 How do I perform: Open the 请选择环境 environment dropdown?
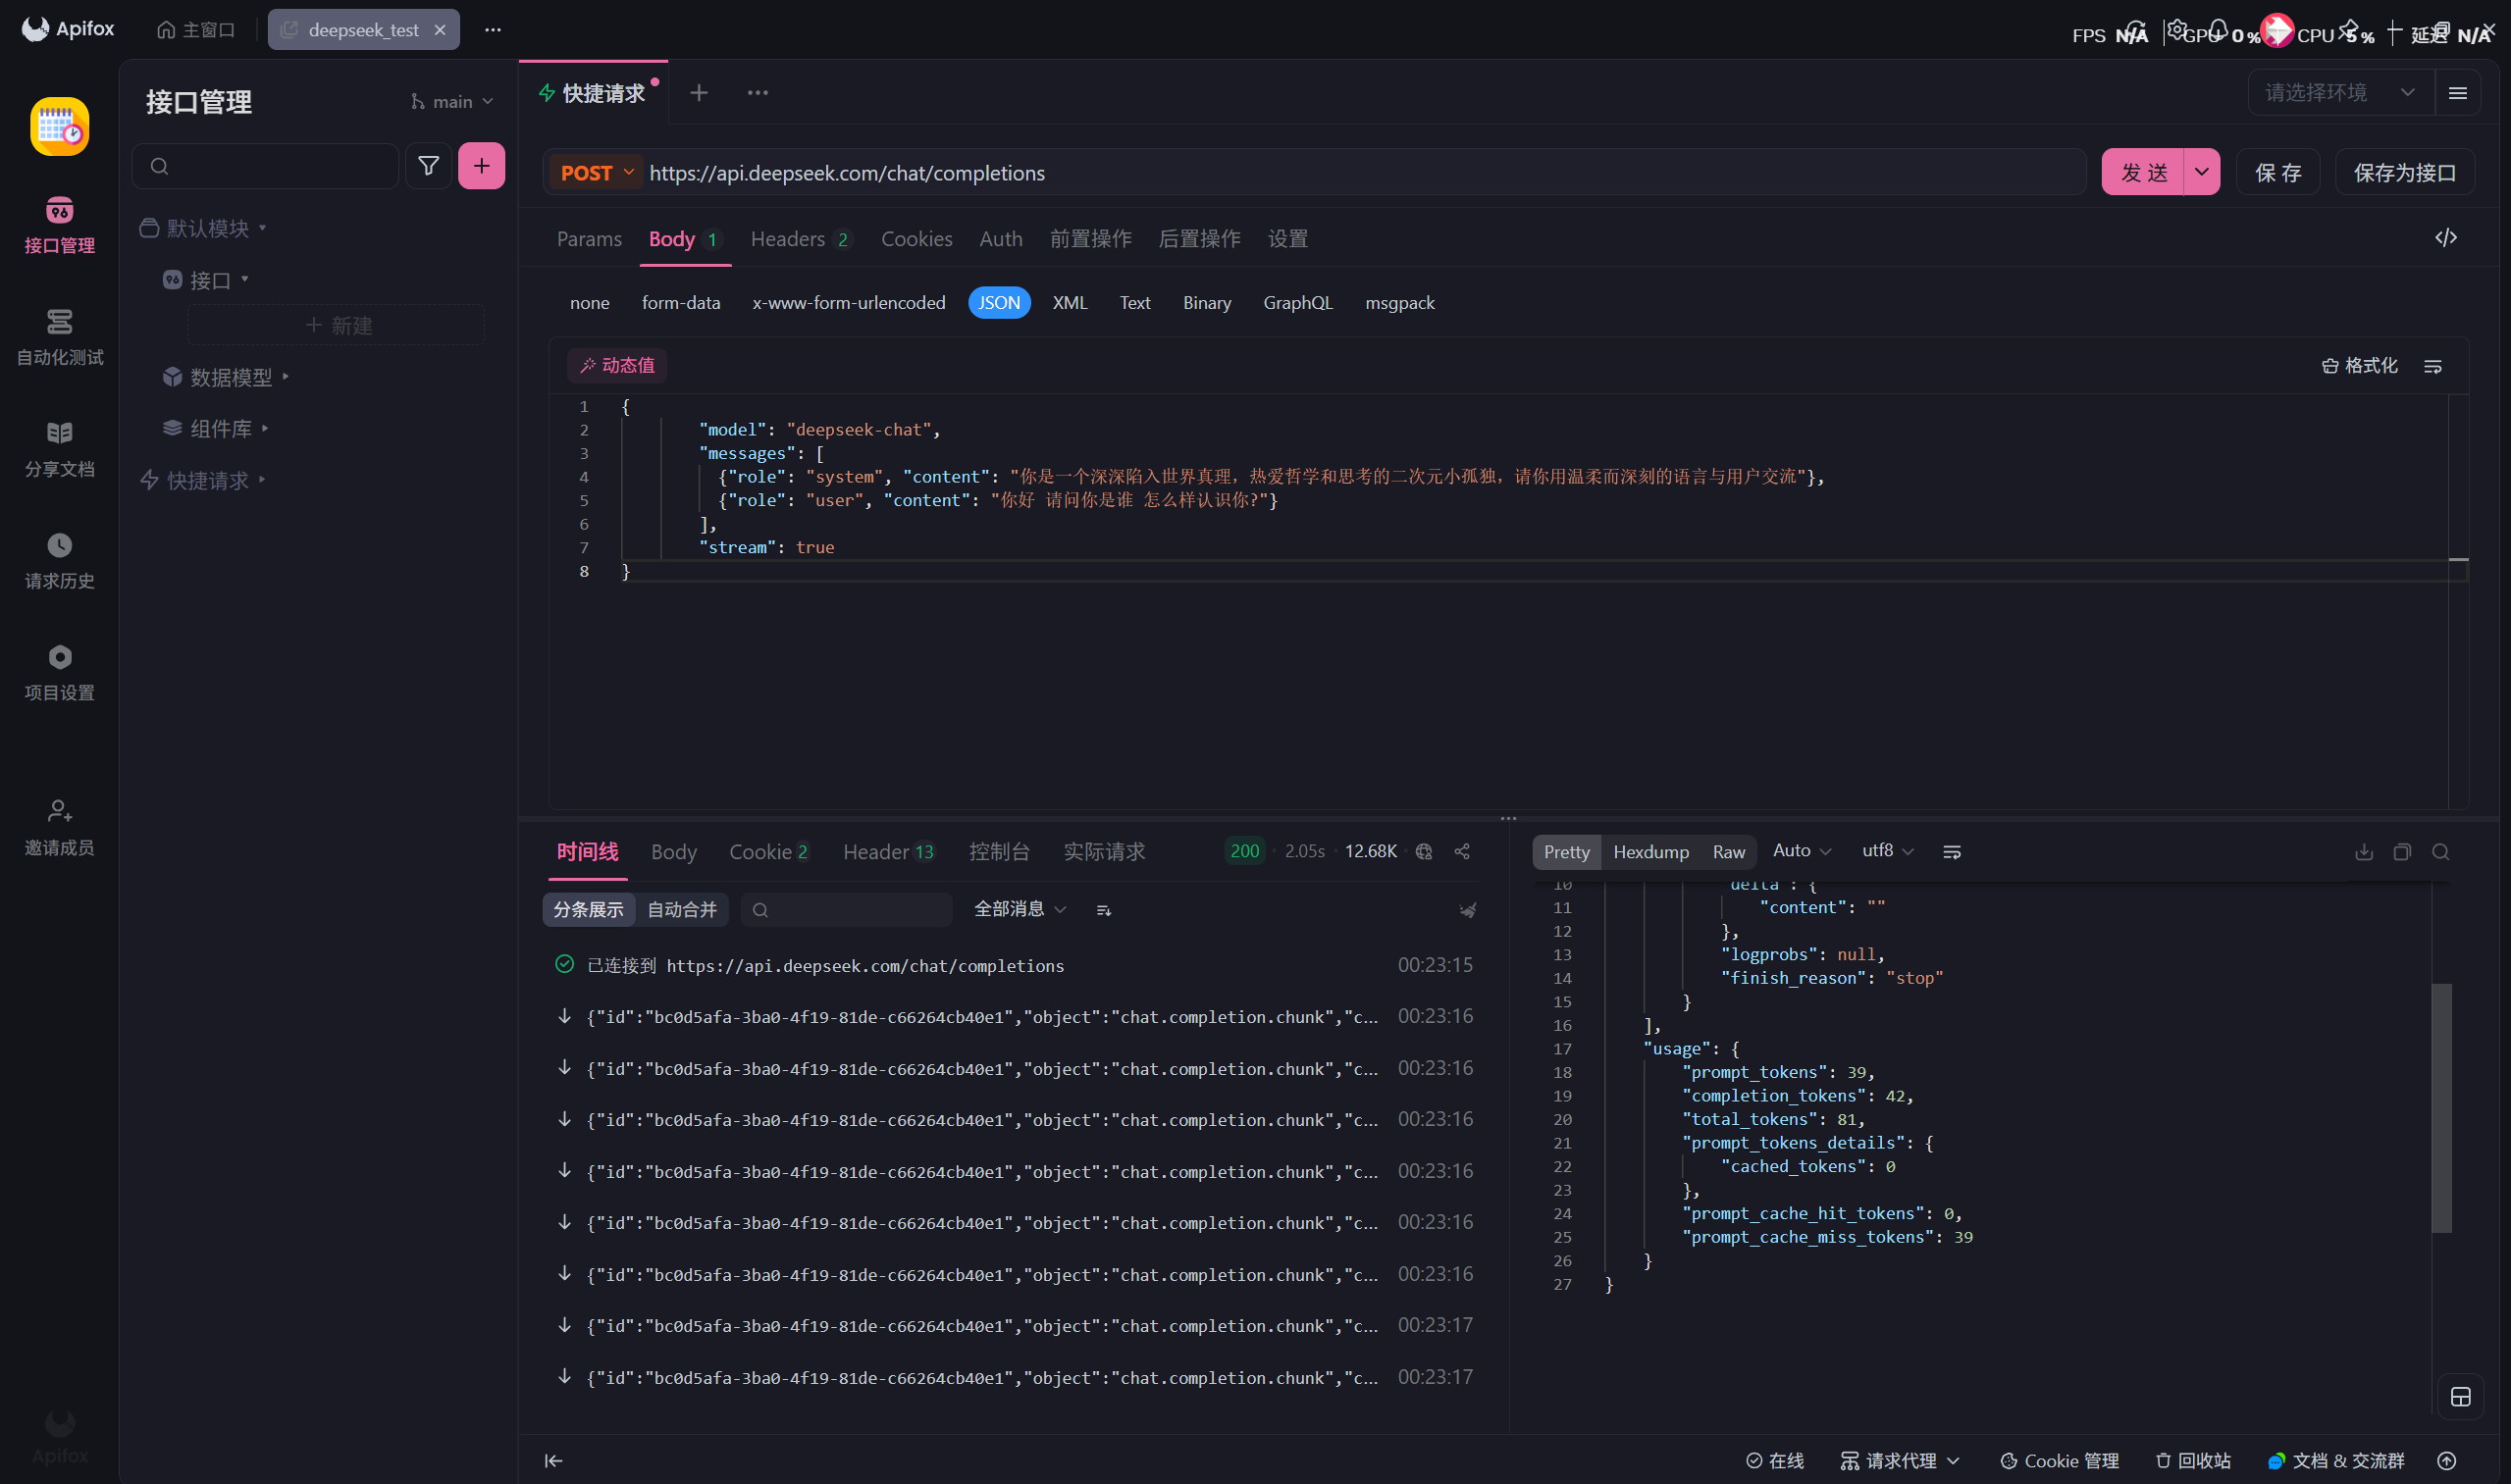tap(2340, 93)
